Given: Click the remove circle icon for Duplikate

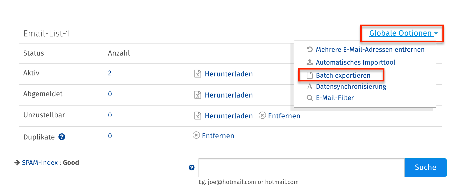Looking at the screenshot, I should 196,135.
